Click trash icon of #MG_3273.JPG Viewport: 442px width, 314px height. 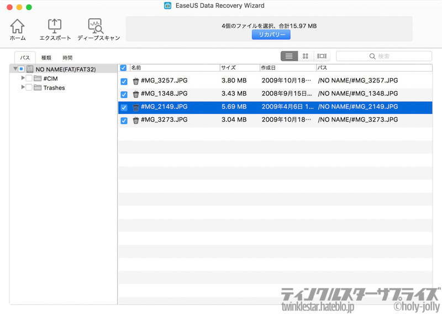[x=136, y=121]
